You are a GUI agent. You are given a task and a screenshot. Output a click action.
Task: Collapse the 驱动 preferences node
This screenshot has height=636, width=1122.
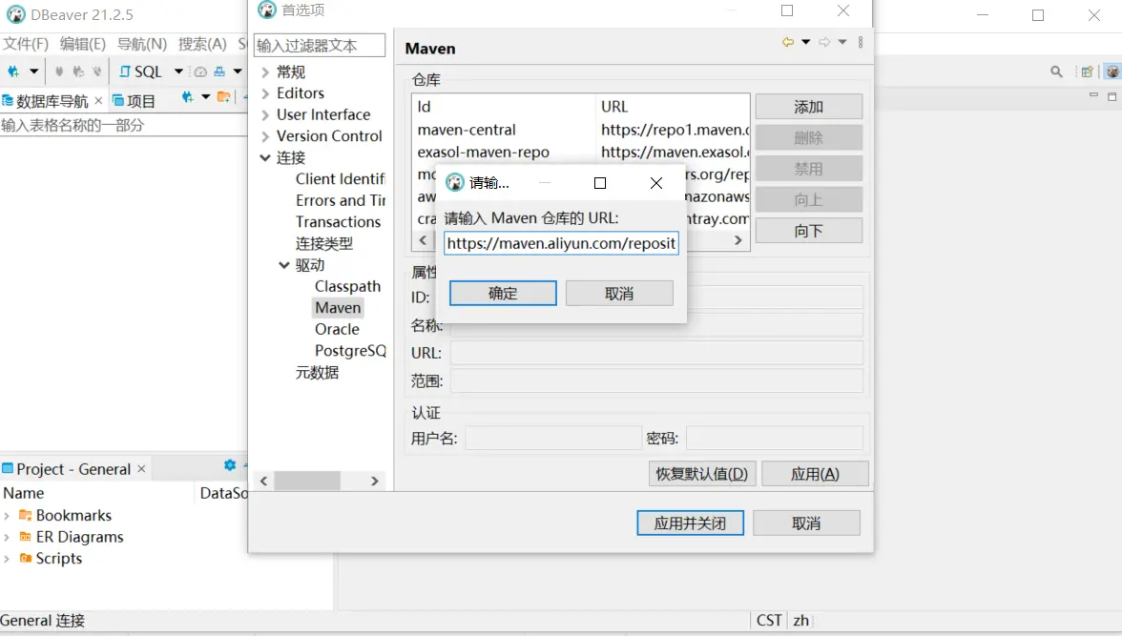click(284, 265)
